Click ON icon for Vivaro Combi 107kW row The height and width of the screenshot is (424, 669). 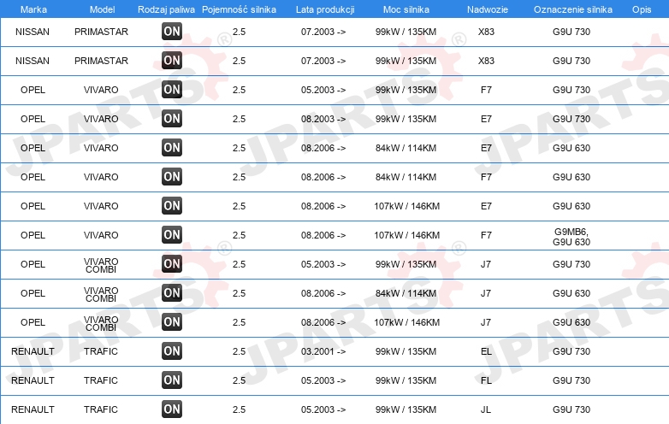(172, 321)
